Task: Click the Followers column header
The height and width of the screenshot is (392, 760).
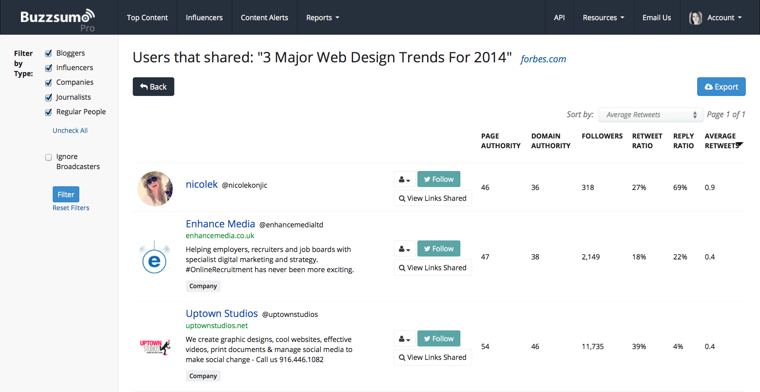Action: pos(602,136)
